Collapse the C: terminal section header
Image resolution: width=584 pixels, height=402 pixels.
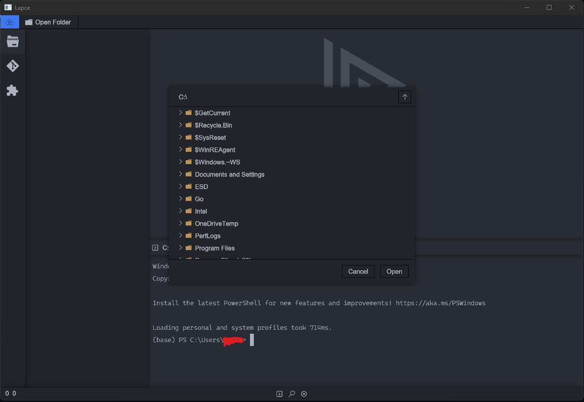(155, 248)
